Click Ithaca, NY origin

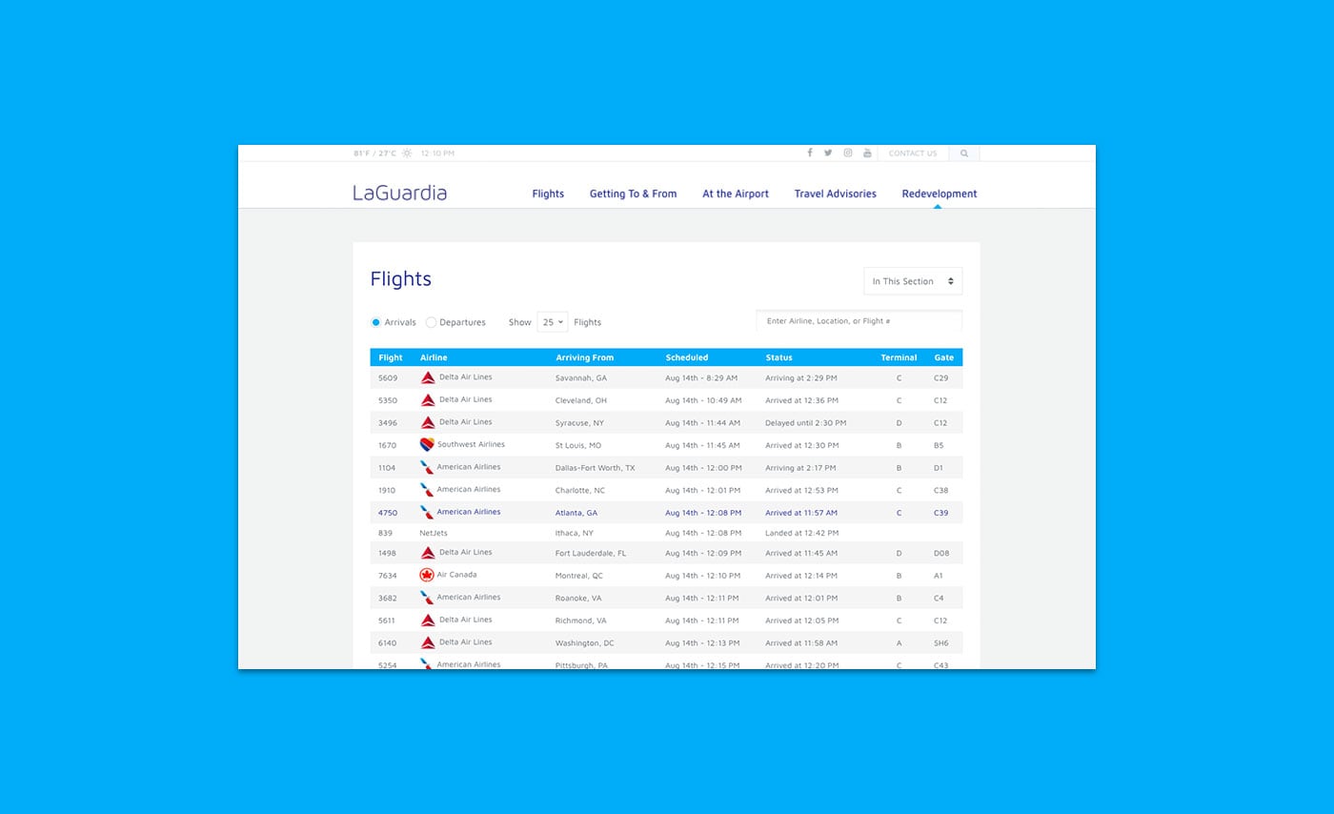coord(575,533)
